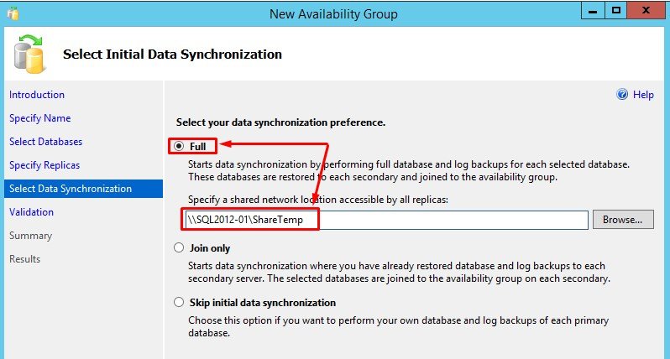Image resolution: width=670 pixels, height=359 pixels.
Task: Go to the Validation step
Action: (32, 212)
